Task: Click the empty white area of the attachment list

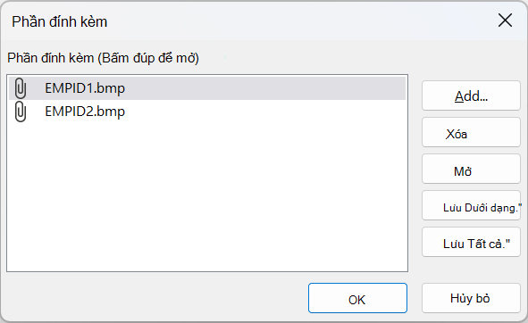Action: (207, 197)
